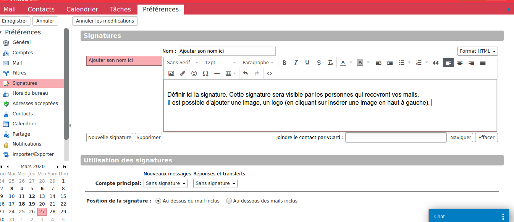The width and height of the screenshot is (514, 222).
Task: Toggle bold formatting in signature editor
Action: pyautogui.click(x=284, y=63)
